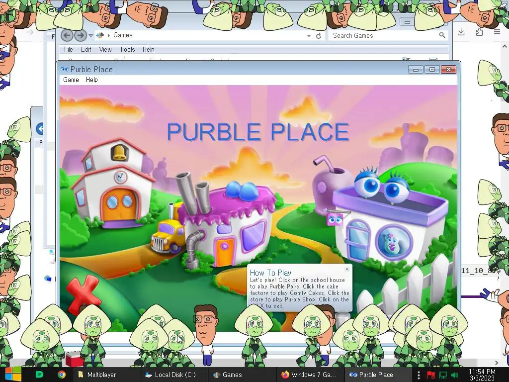Close the How To Play tip box
The image size is (509, 382).
pos(347,269)
